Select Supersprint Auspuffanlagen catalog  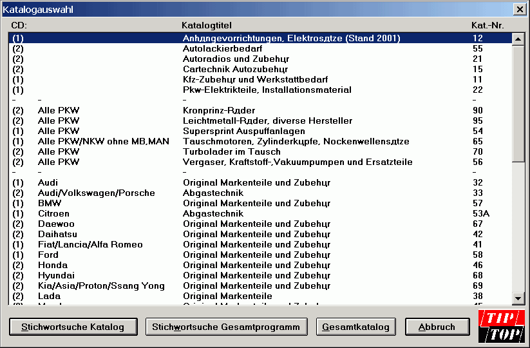pos(260,131)
